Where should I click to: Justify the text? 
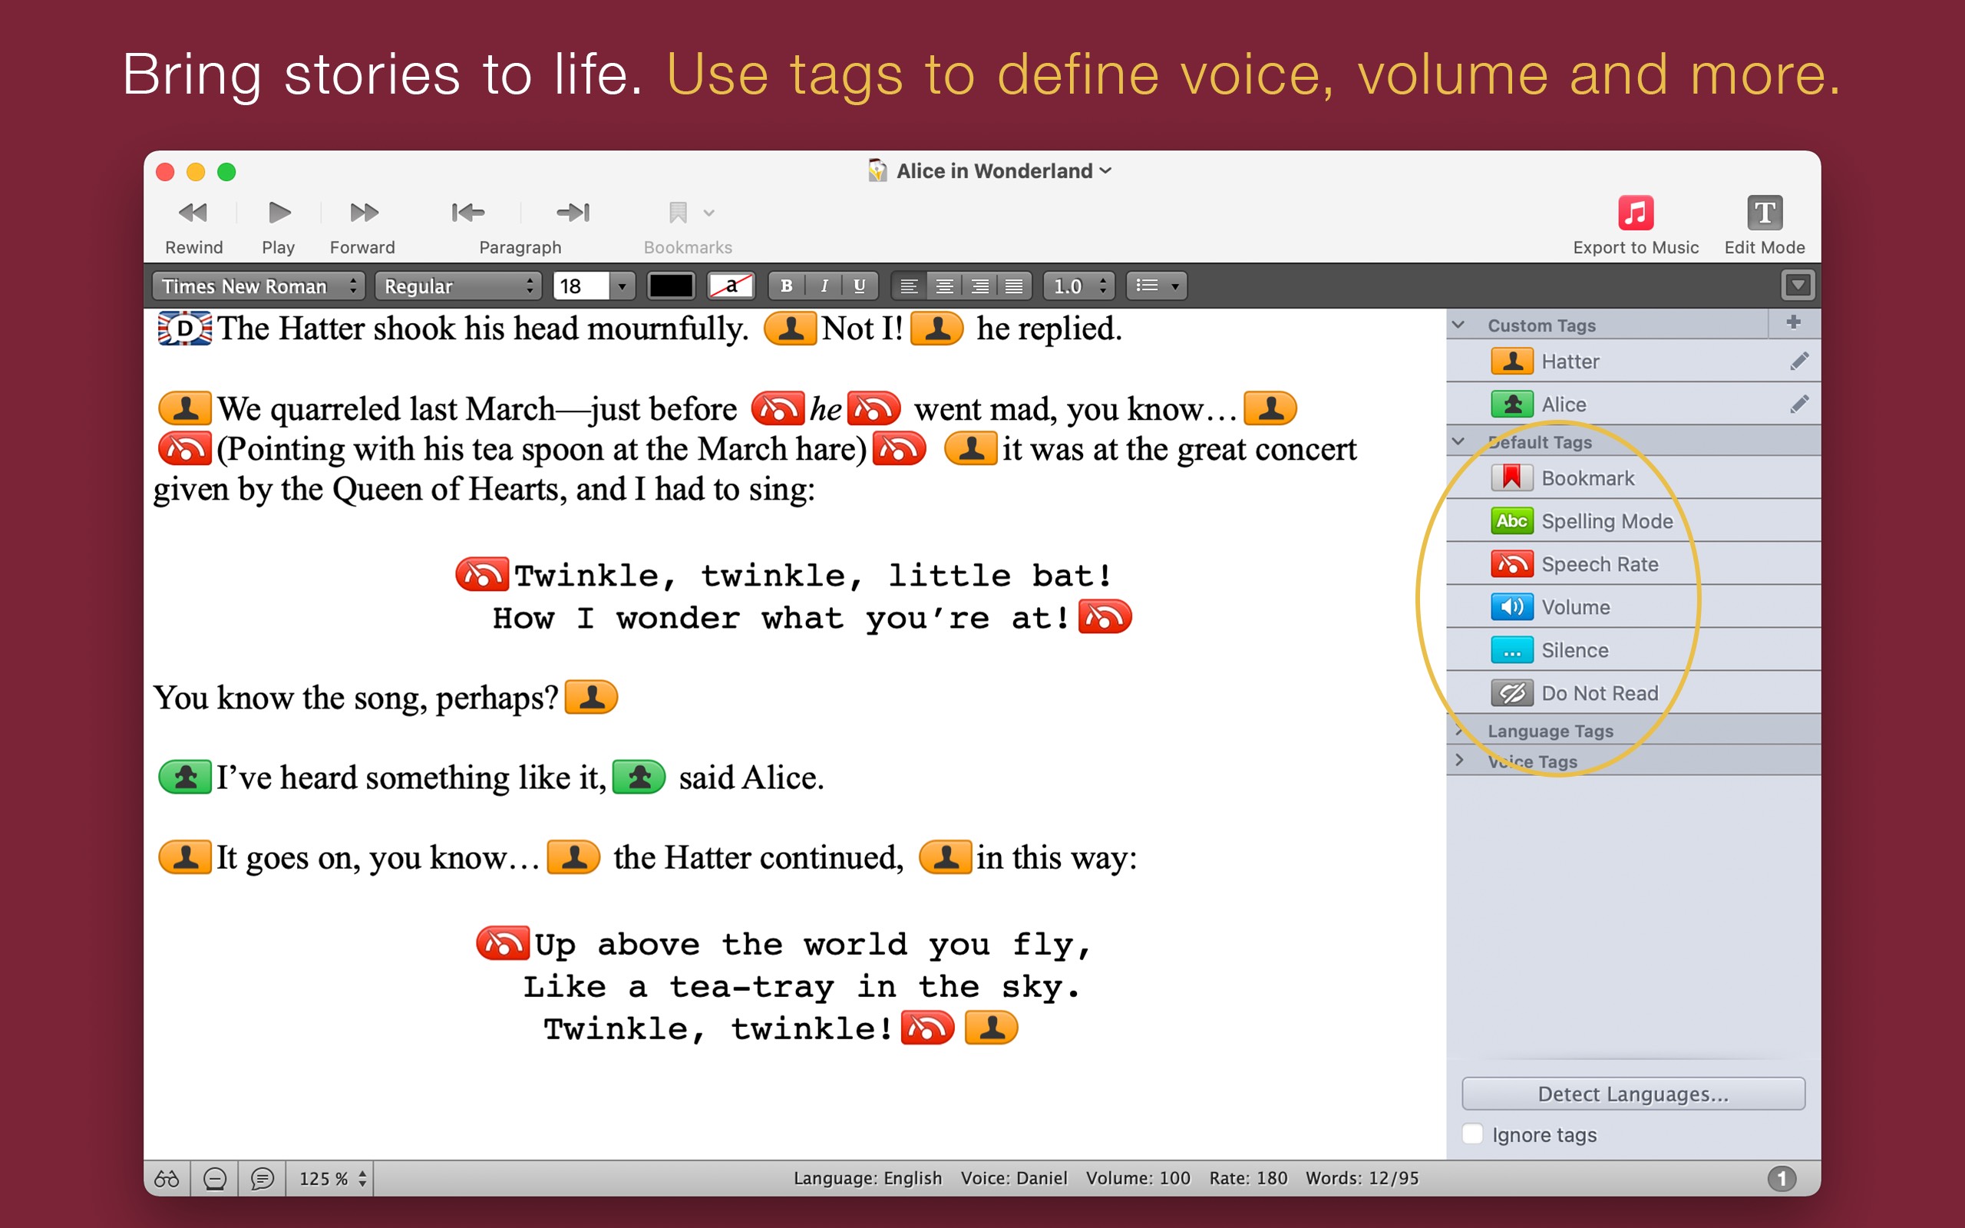pos(1014,286)
